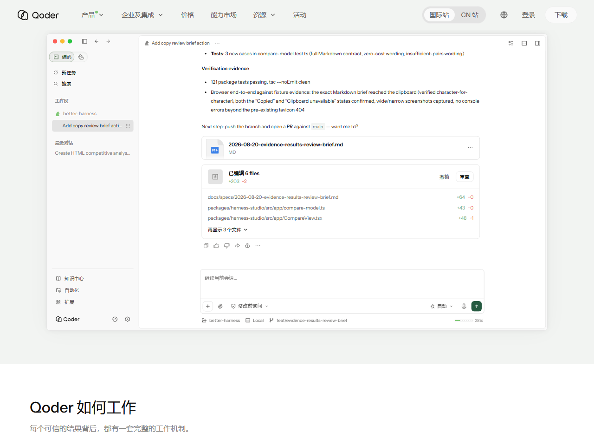Switch to 国际站 international site
Image resolution: width=594 pixels, height=446 pixels.
coord(439,15)
